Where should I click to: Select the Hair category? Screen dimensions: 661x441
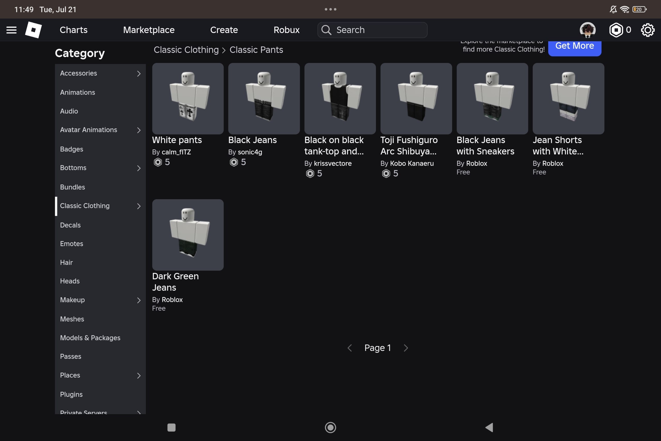(100, 262)
